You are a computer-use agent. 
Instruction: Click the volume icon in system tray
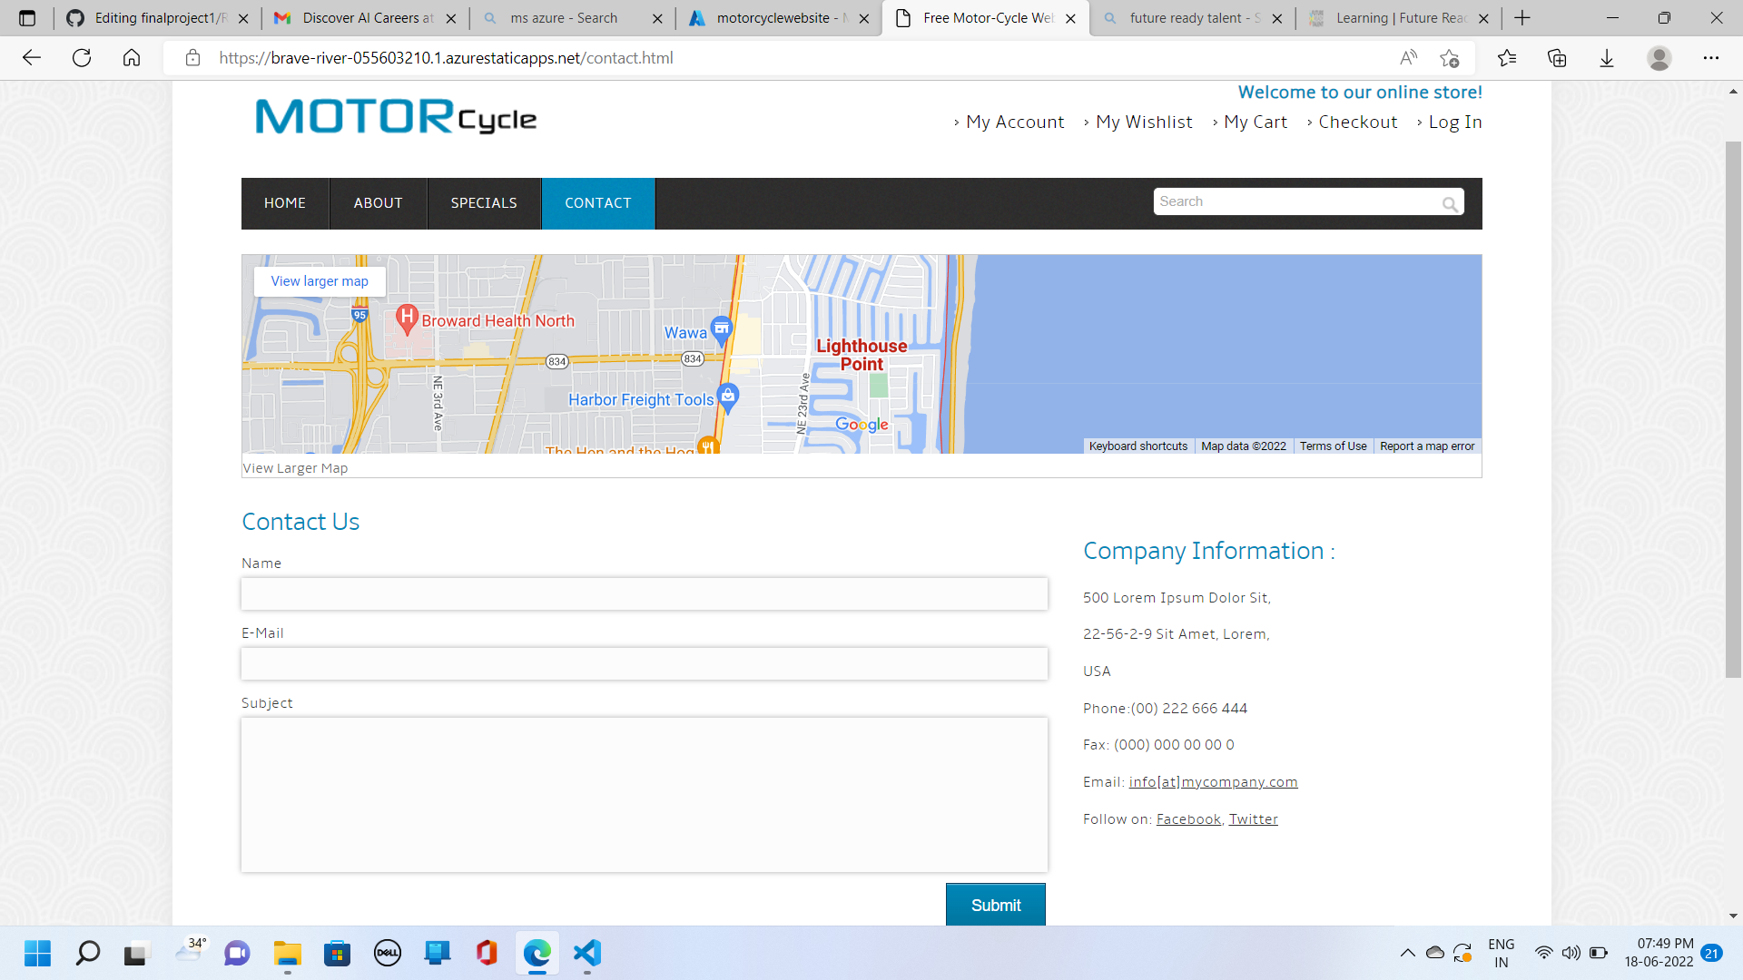coord(1571,954)
